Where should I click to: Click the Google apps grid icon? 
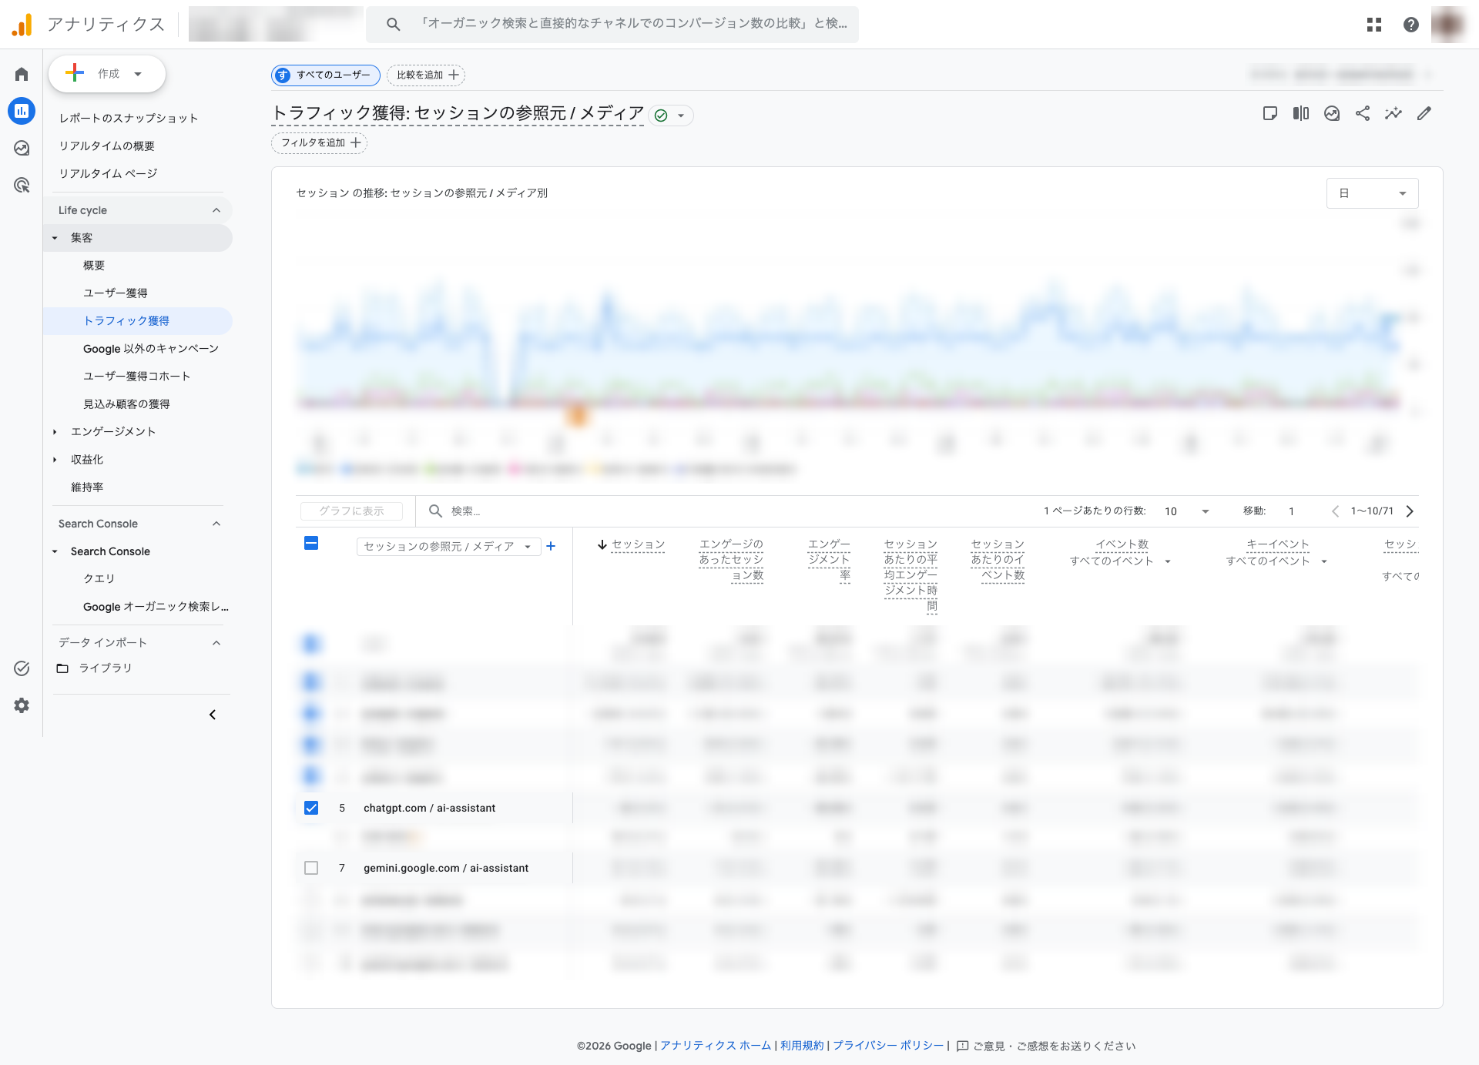[1374, 25]
